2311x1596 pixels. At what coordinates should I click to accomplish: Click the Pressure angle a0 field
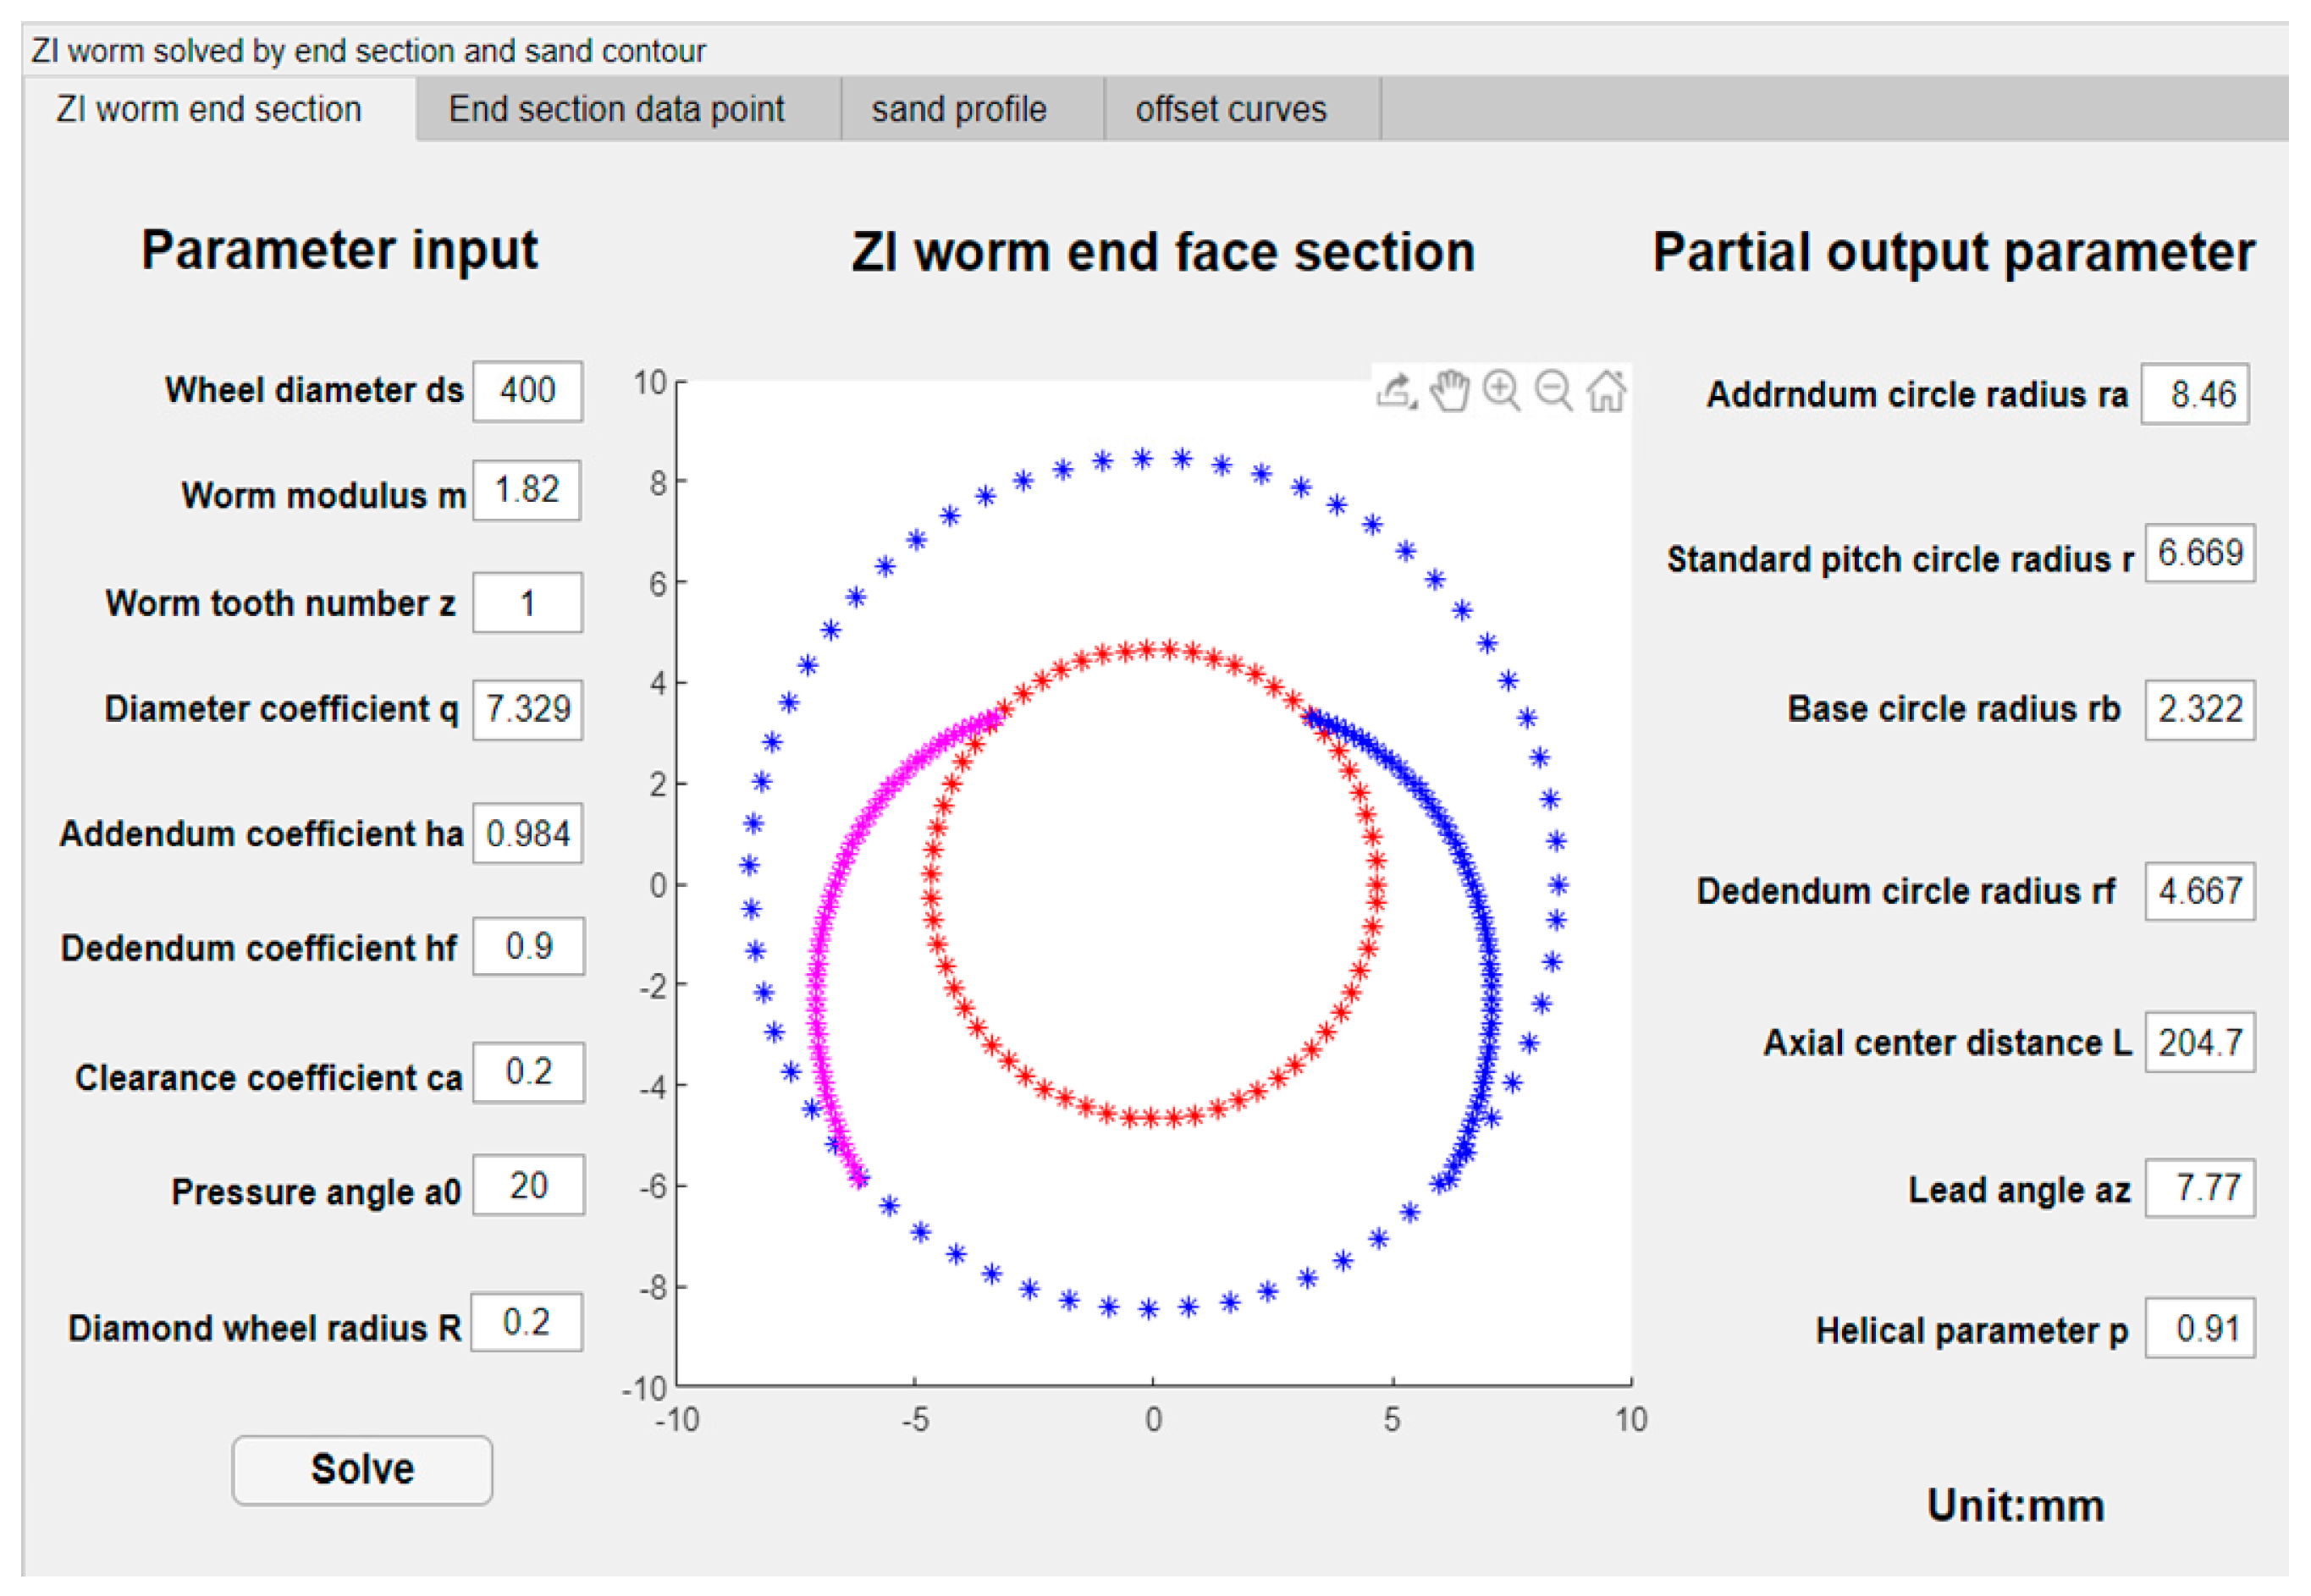(528, 1186)
